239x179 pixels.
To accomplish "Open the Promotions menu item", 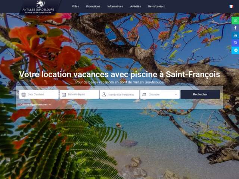I will (x=93, y=6).
